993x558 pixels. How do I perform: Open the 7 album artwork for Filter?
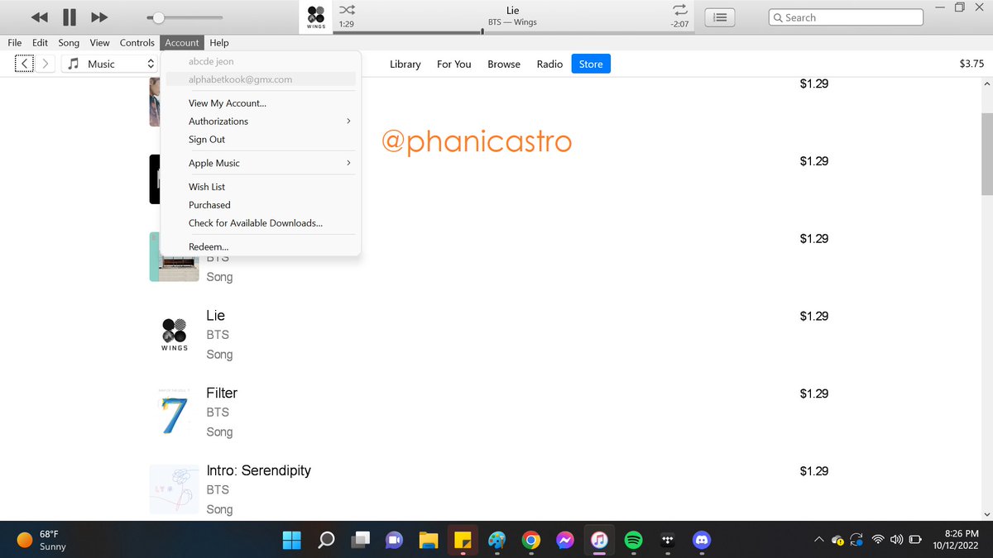point(174,412)
